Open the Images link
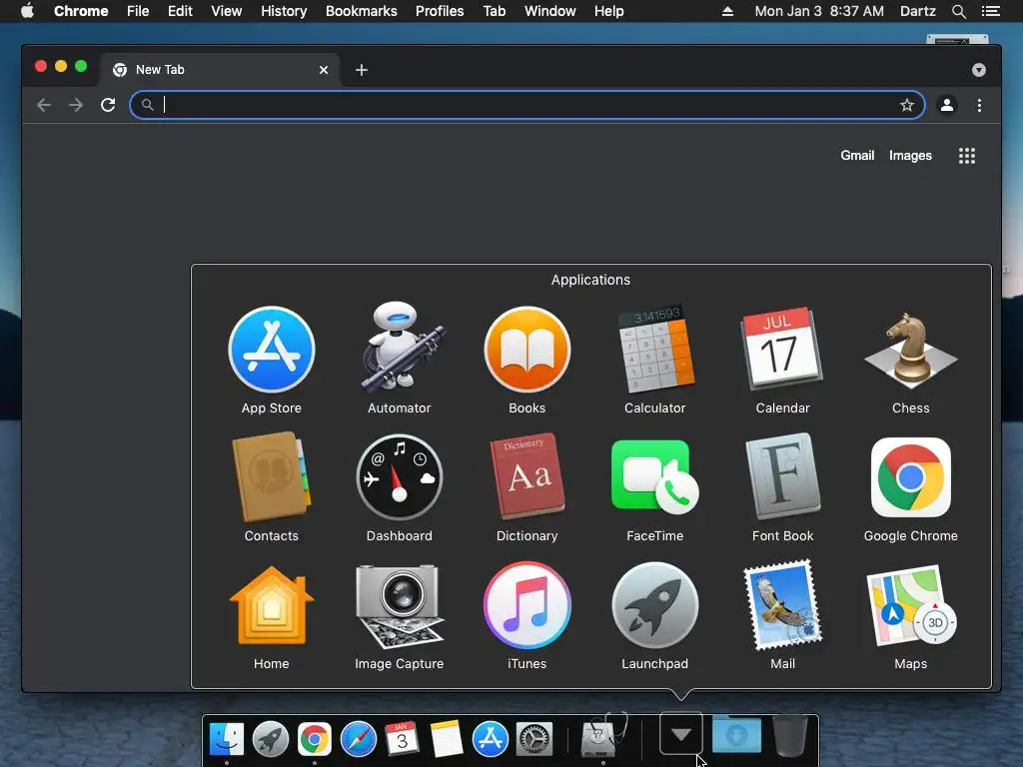 pyautogui.click(x=910, y=155)
